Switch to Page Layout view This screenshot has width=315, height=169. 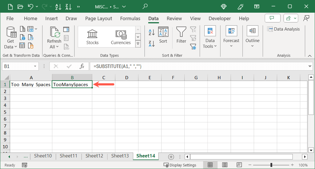point(224,165)
